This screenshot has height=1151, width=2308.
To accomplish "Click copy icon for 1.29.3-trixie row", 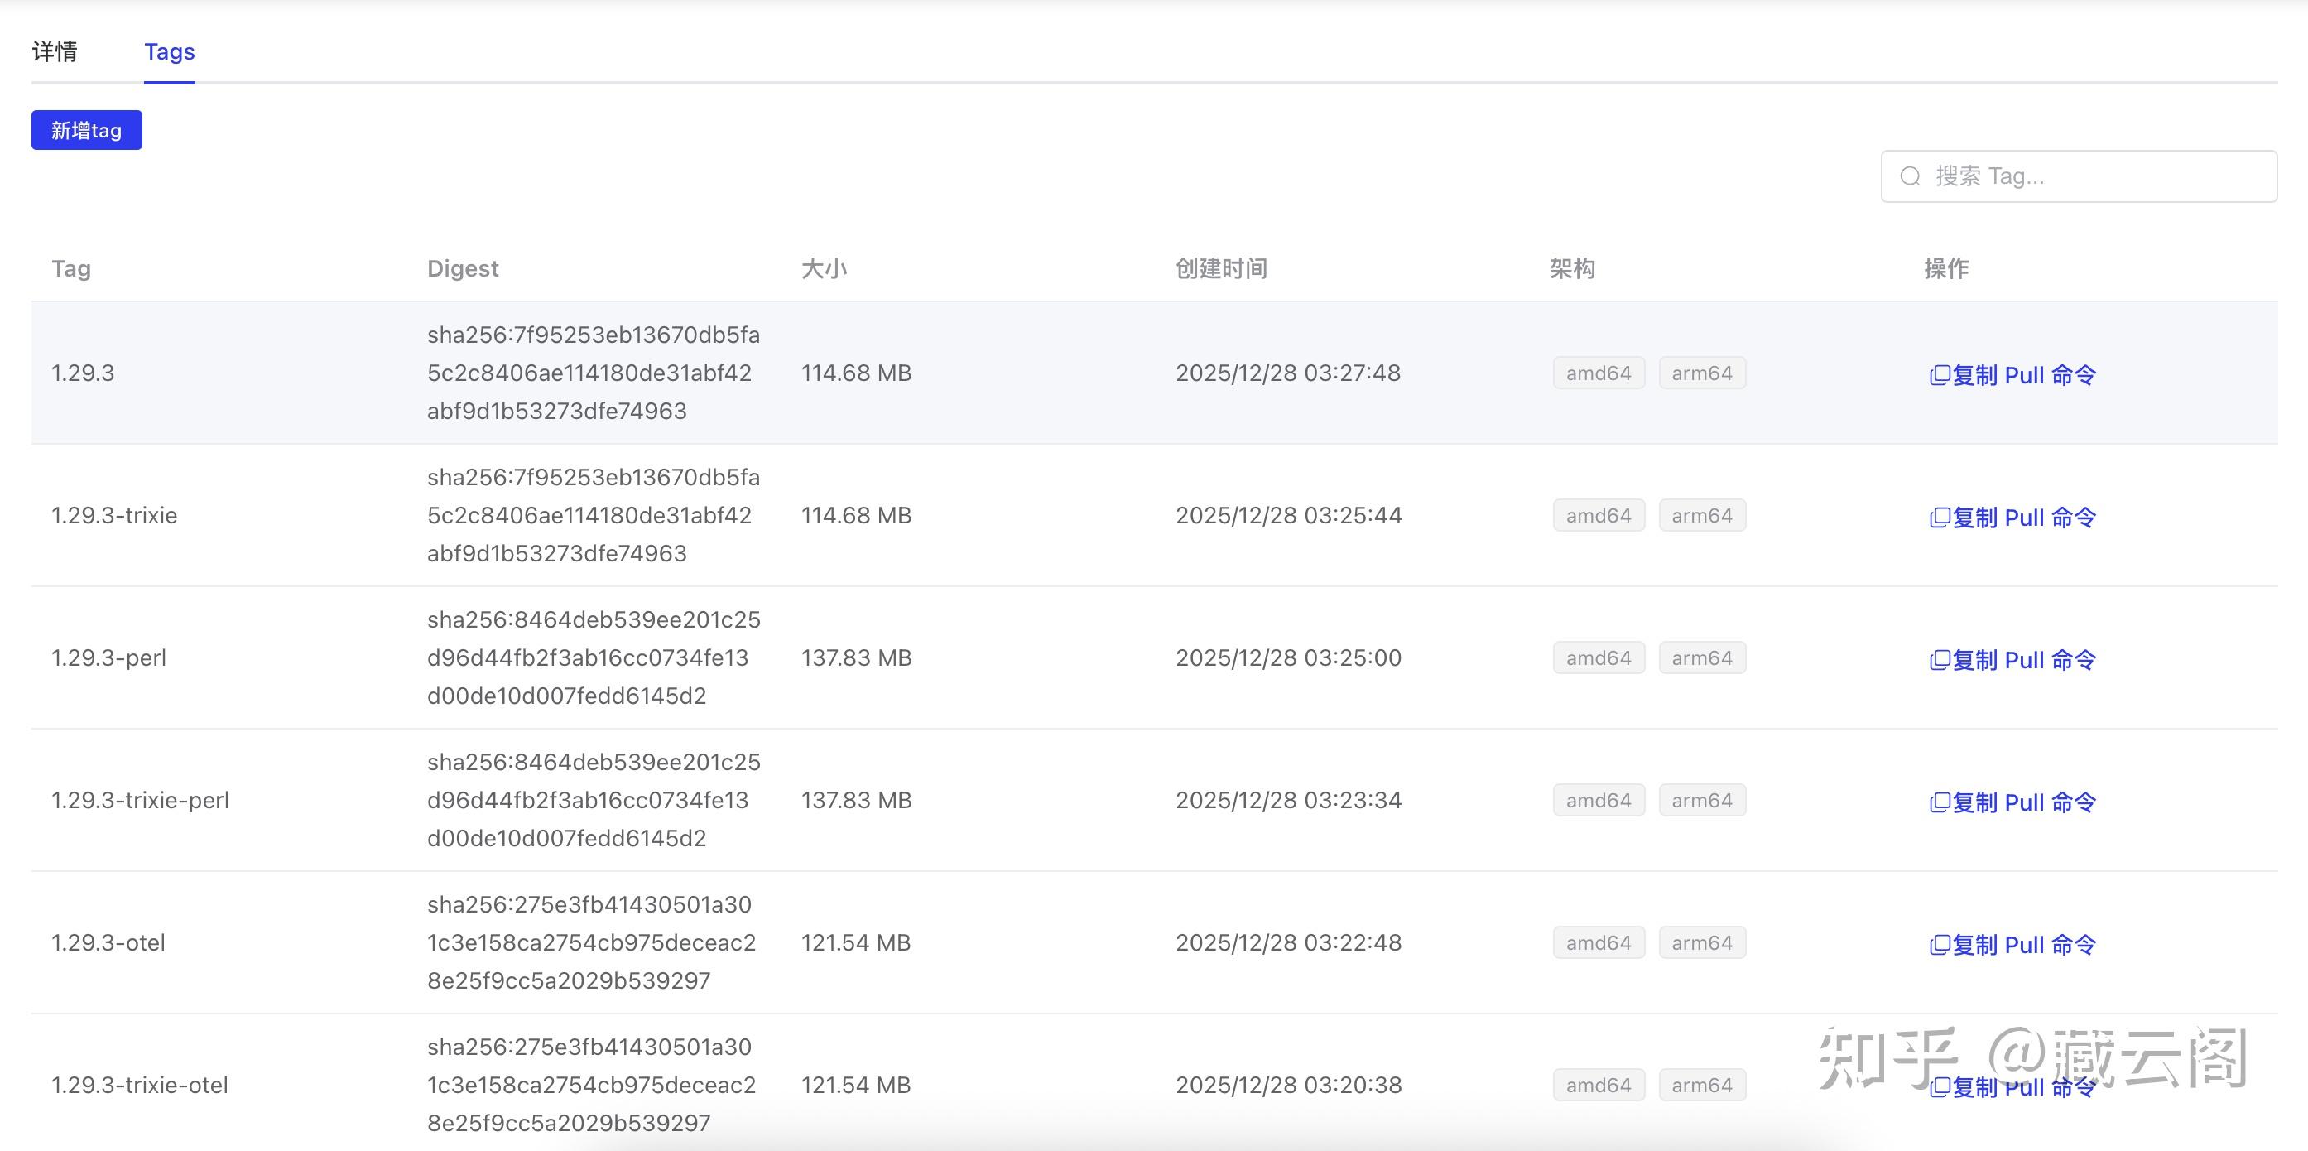I will pos(1939,518).
